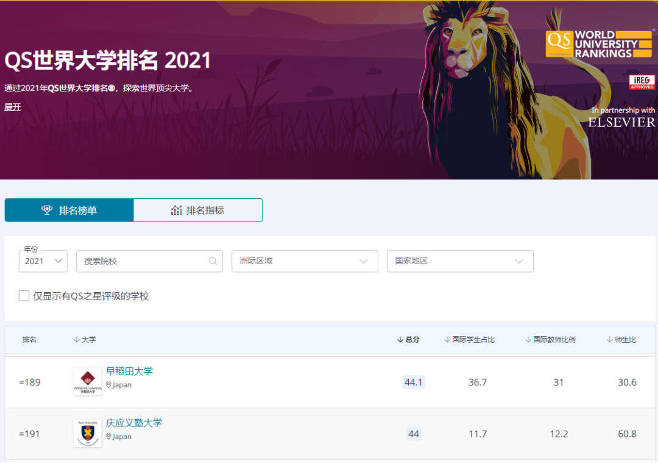Click the Waseda University logo thumbnail
This screenshot has height=463, width=658.
point(87,381)
